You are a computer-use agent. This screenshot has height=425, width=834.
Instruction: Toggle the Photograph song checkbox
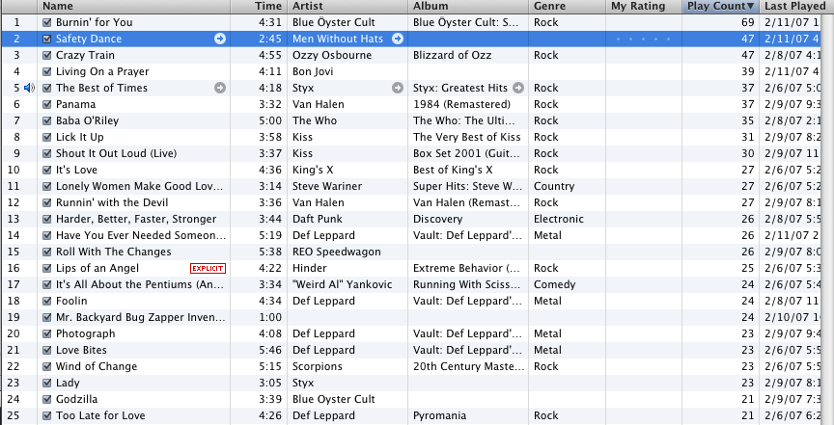(46, 334)
